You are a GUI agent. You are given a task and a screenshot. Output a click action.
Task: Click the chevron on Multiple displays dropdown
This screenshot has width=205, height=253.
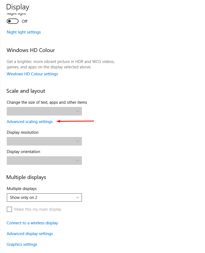coord(78,198)
